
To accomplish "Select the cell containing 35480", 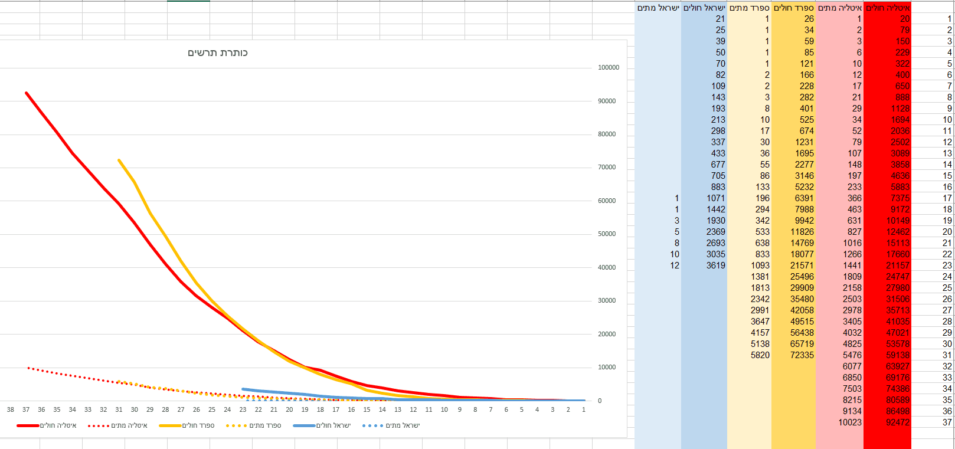I will 793,299.
